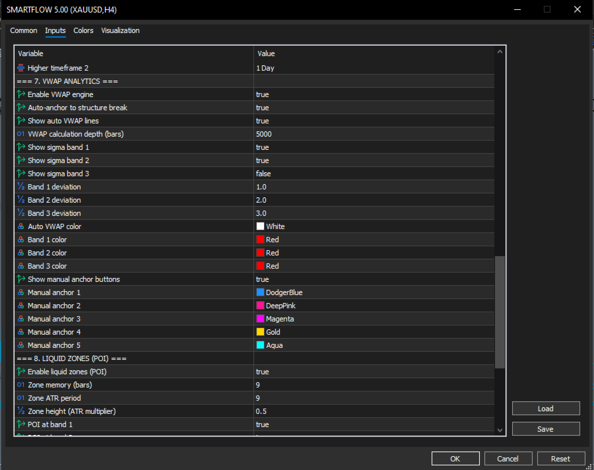Screen dimensions: 594x470
Task: Click the Show sigma band 2 icon
Action: (21, 160)
